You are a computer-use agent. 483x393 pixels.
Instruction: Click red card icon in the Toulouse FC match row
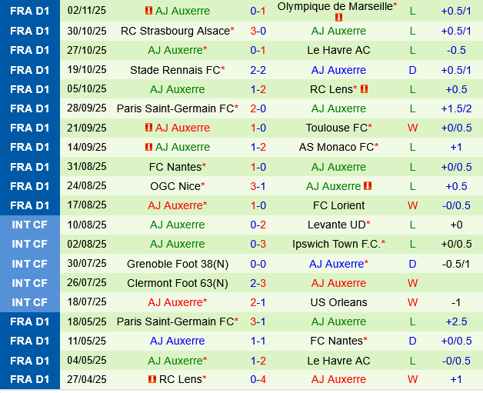(x=148, y=128)
